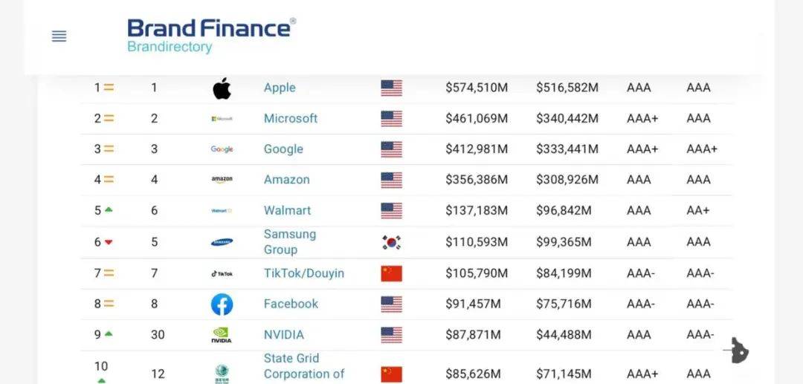Click the Brand Finance Brandirectory logo
The image size is (803, 384).
click(x=211, y=36)
